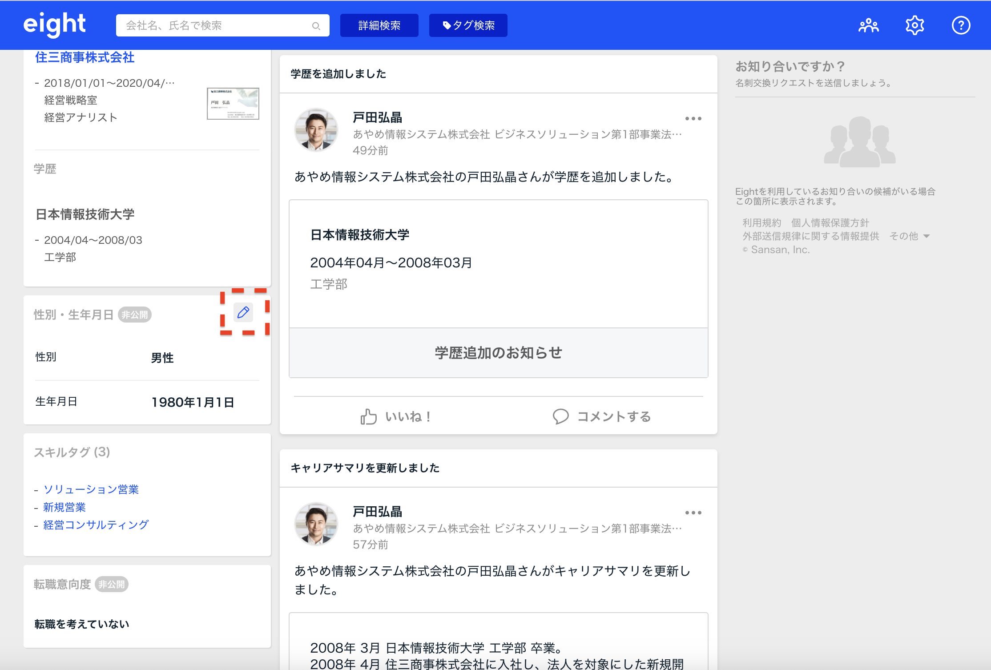Click the eight logo in the header
The image size is (991, 670).
(x=54, y=25)
